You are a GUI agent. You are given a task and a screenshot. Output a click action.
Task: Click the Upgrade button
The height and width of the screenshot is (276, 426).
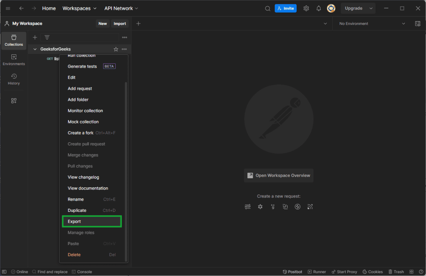coord(354,8)
